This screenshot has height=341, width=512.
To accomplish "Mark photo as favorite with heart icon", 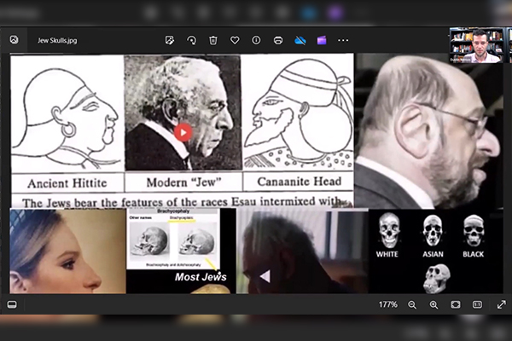I will coord(235,40).
